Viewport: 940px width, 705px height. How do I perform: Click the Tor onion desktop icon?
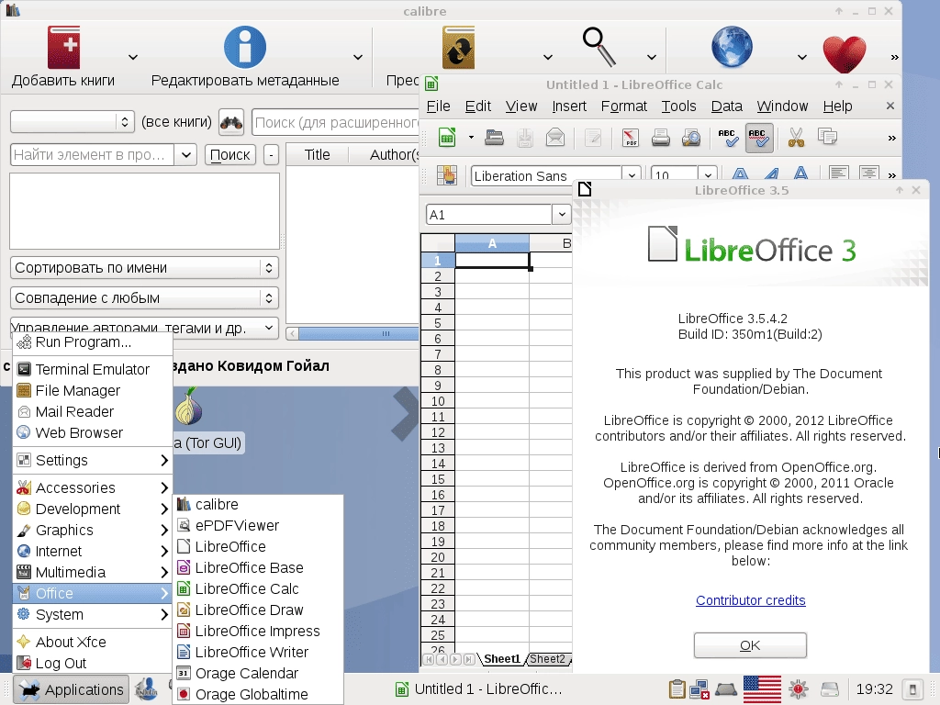pyautogui.click(x=189, y=407)
